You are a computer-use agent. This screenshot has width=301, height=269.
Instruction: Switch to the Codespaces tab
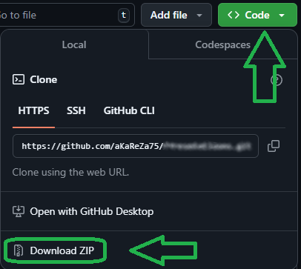pos(222,44)
